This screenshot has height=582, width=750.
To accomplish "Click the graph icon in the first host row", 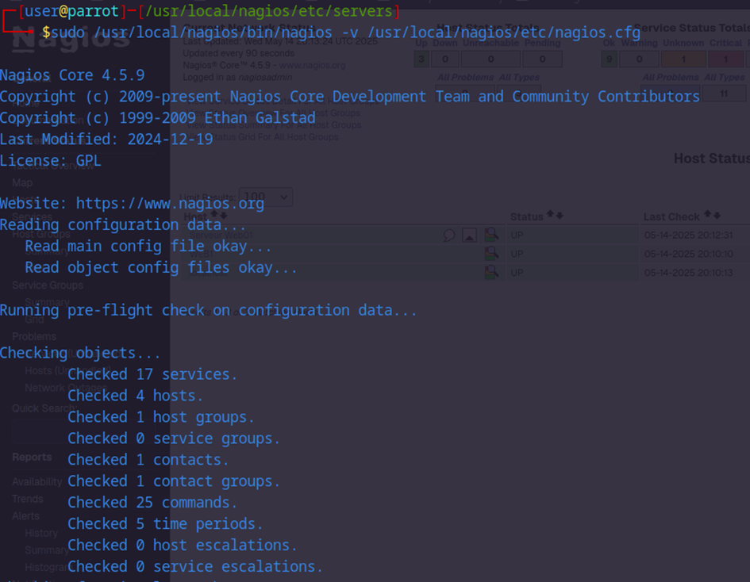I will (x=470, y=235).
